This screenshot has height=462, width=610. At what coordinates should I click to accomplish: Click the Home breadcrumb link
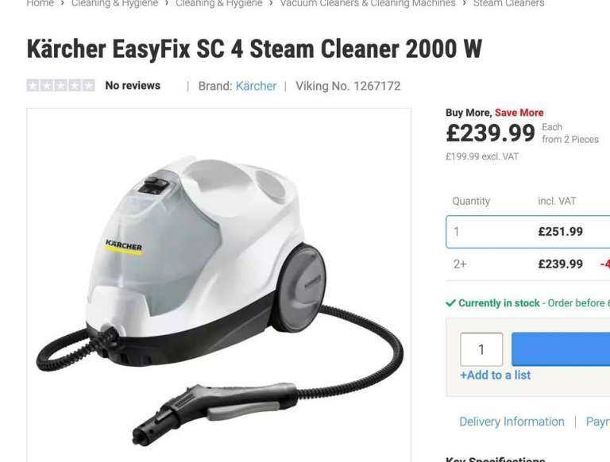(40, 3)
